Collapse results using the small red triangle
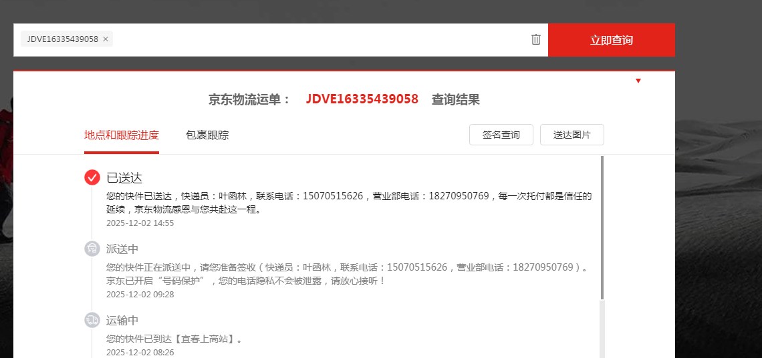The image size is (762, 358). [638, 81]
